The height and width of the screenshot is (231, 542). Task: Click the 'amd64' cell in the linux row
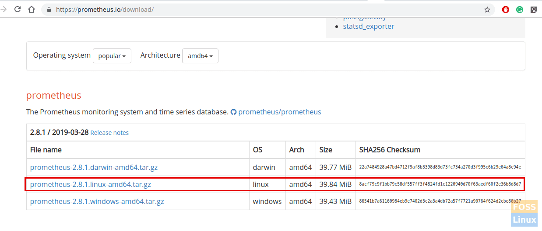pyautogui.click(x=300, y=184)
